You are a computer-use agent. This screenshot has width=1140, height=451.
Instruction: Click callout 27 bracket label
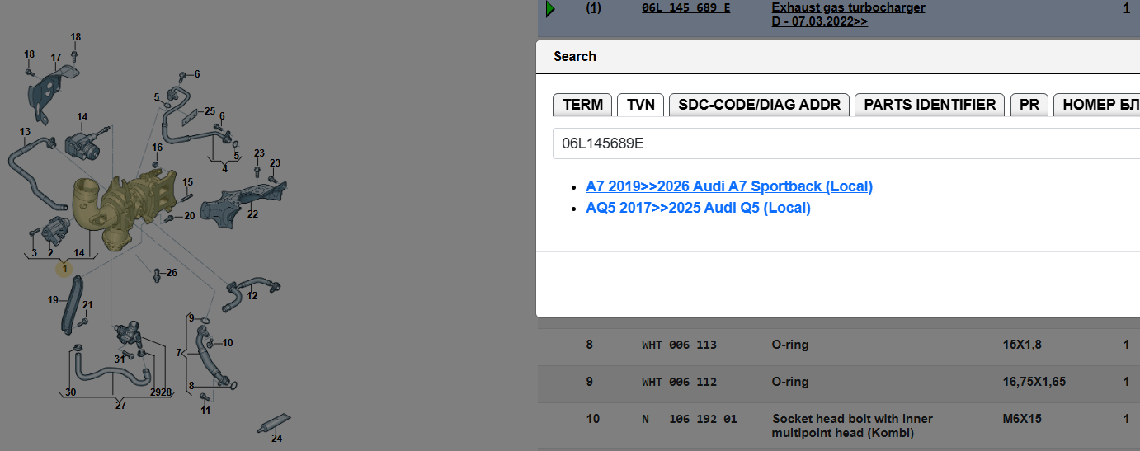pyautogui.click(x=120, y=405)
